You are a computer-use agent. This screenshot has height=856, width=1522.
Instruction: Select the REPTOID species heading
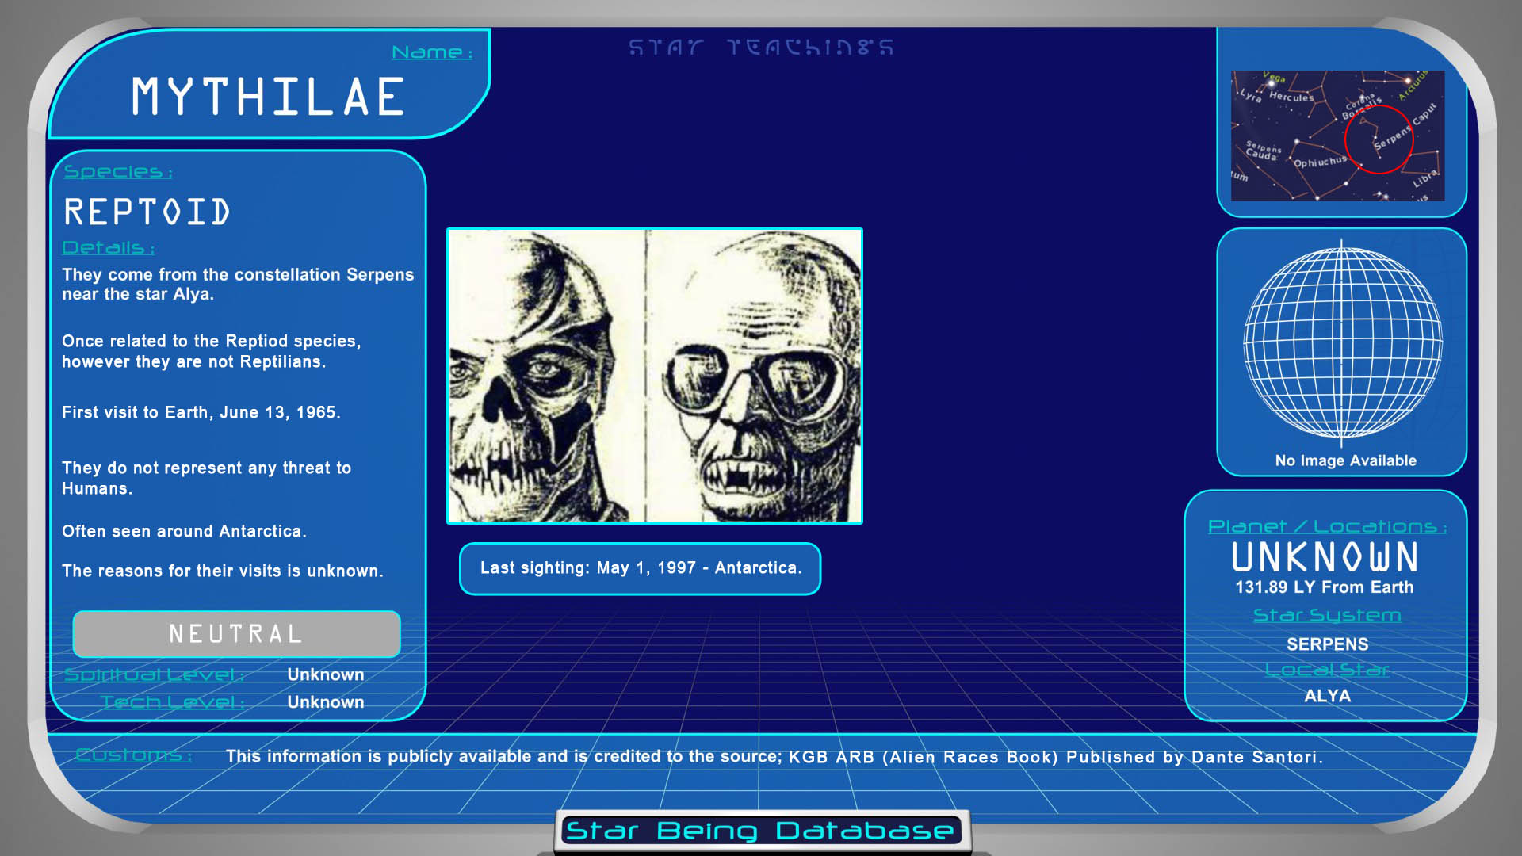coord(147,212)
